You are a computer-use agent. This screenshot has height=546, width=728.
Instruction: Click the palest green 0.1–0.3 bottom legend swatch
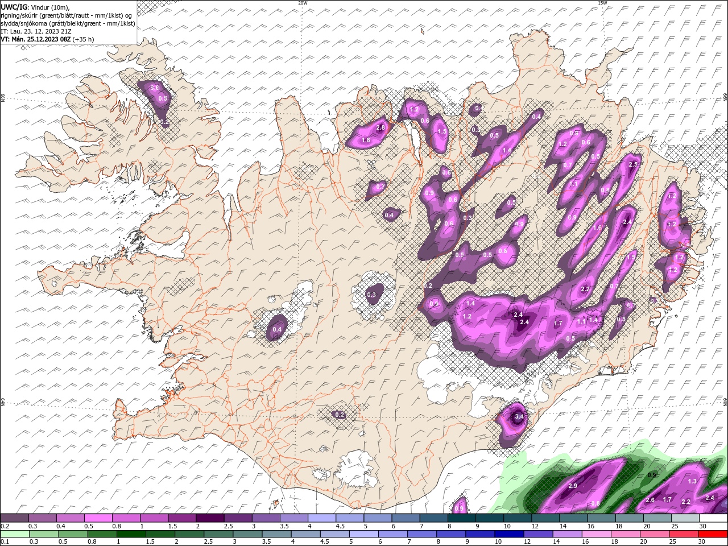click(x=14, y=534)
